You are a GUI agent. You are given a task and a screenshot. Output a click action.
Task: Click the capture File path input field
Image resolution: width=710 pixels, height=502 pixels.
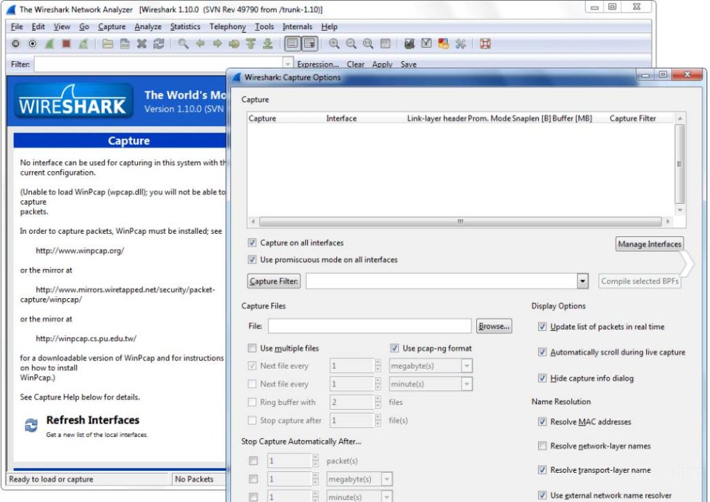pyautogui.click(x=370, y=326)
